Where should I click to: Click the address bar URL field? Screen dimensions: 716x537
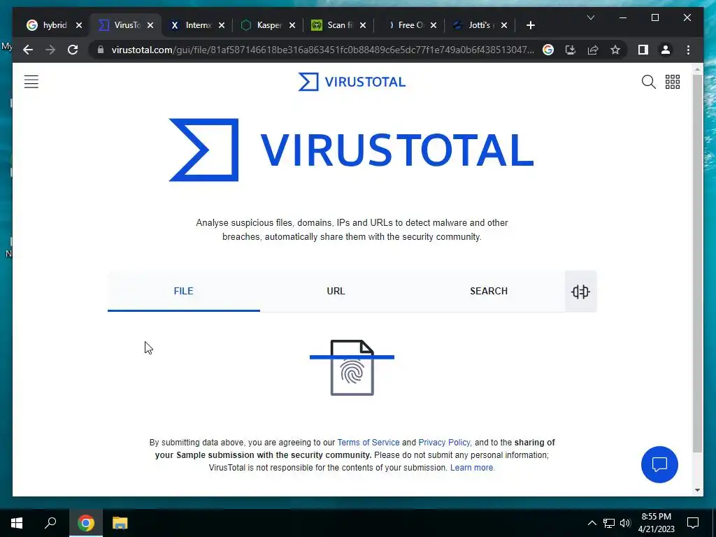[x=322, y=50]
